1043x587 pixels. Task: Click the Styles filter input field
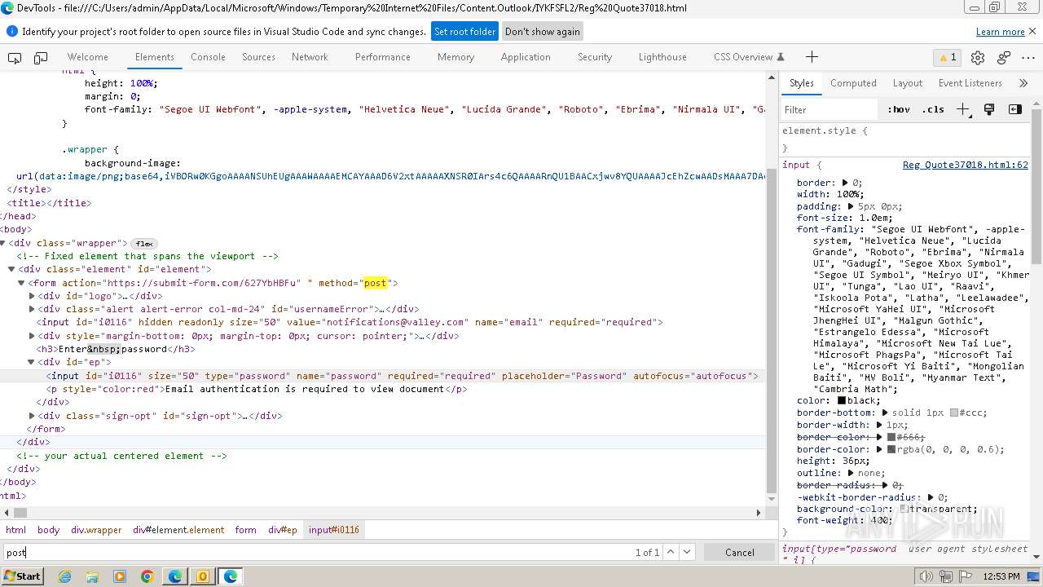pos(830,109)
